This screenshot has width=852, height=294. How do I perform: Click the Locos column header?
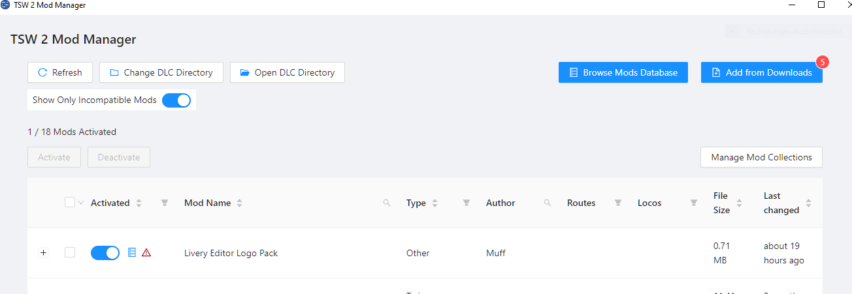point(649,203)
